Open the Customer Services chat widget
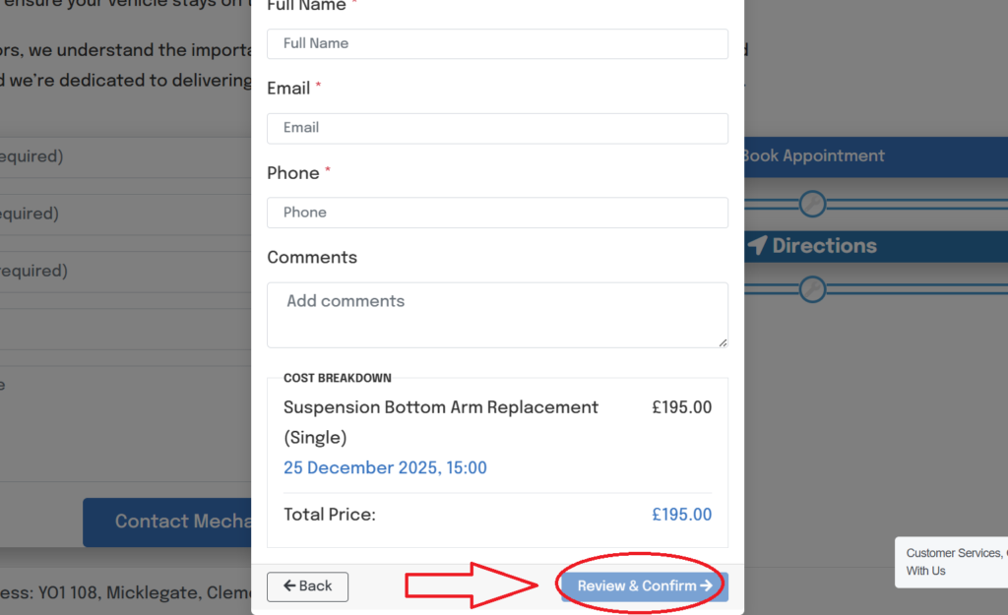 pos(953,562)
